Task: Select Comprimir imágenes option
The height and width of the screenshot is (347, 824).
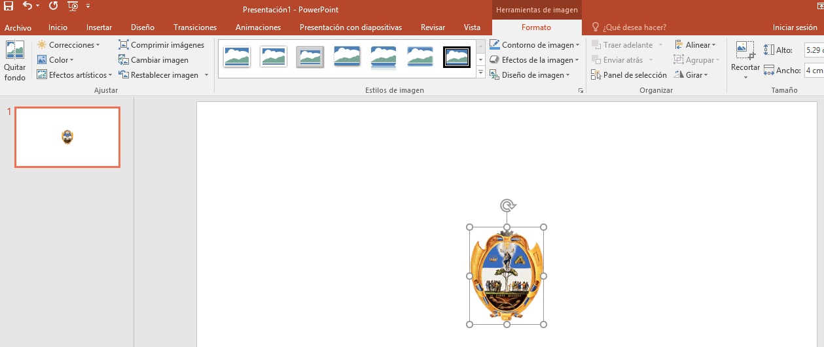Action: [161, 45]
